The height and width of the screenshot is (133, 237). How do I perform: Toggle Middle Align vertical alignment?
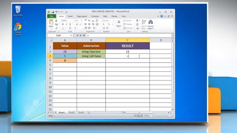89,21
